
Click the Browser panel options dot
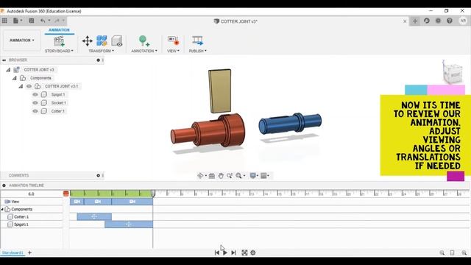(x=98, y=60)
